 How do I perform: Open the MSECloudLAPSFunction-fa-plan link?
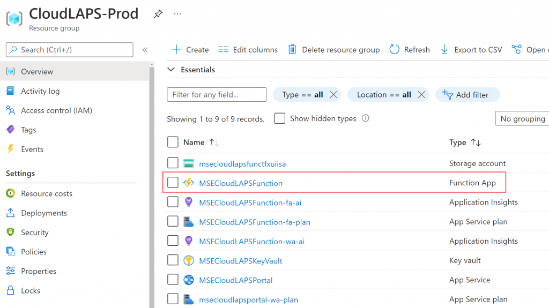pos(255,222)
